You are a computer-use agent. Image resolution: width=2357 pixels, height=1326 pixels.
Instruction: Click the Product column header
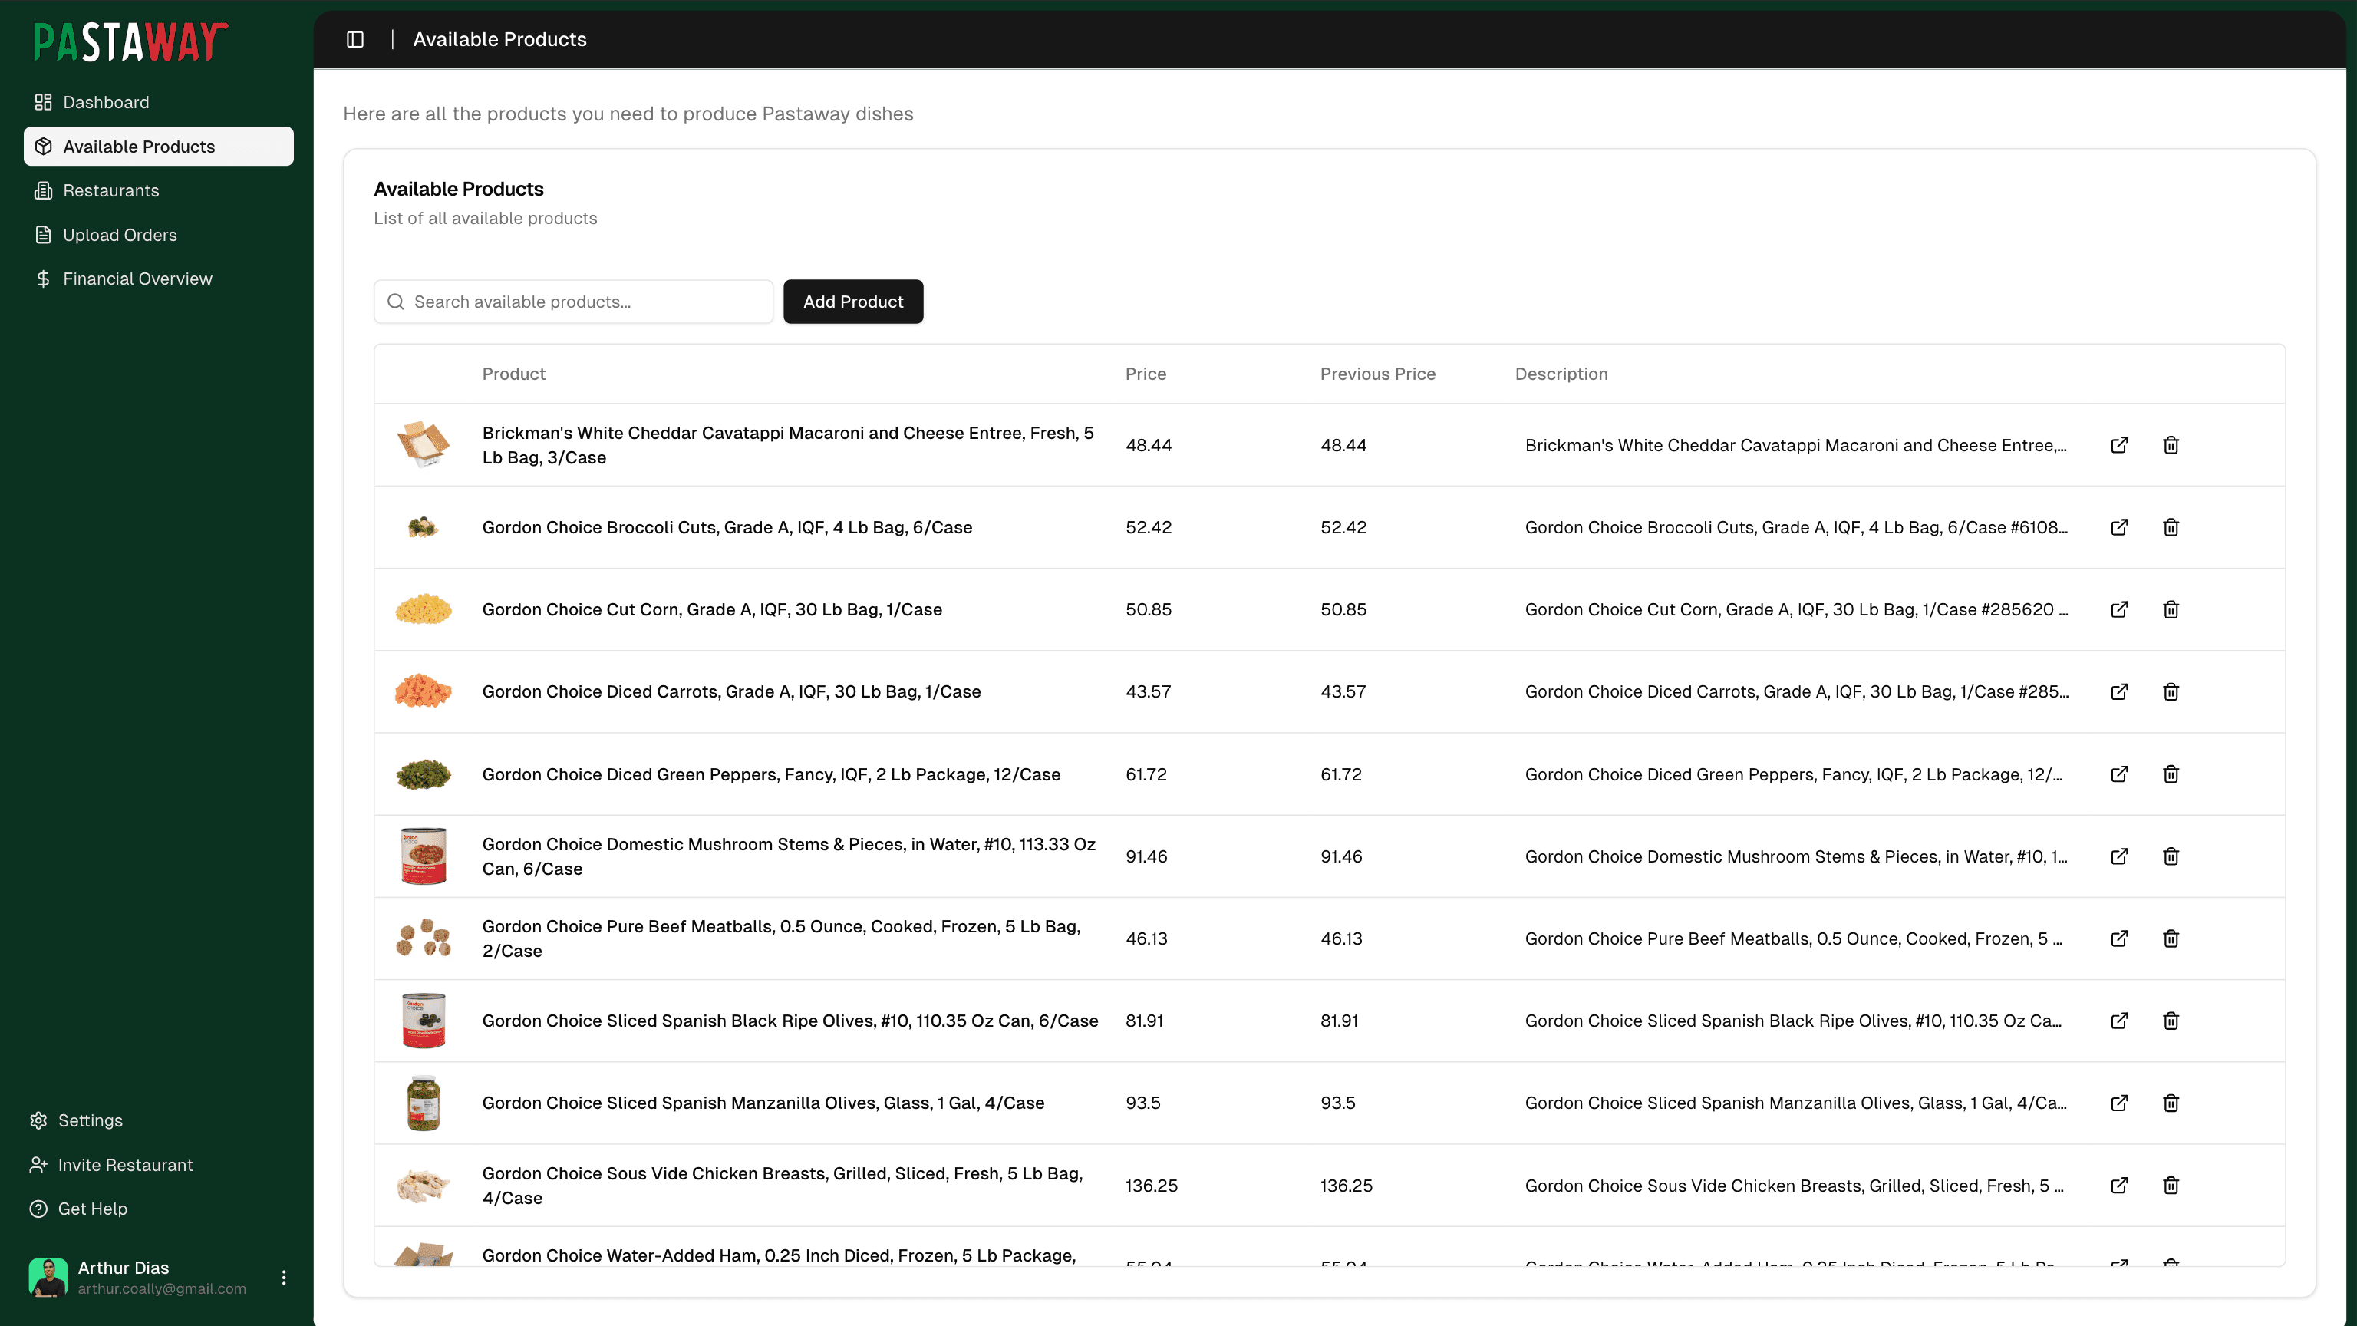click(513, 374)
